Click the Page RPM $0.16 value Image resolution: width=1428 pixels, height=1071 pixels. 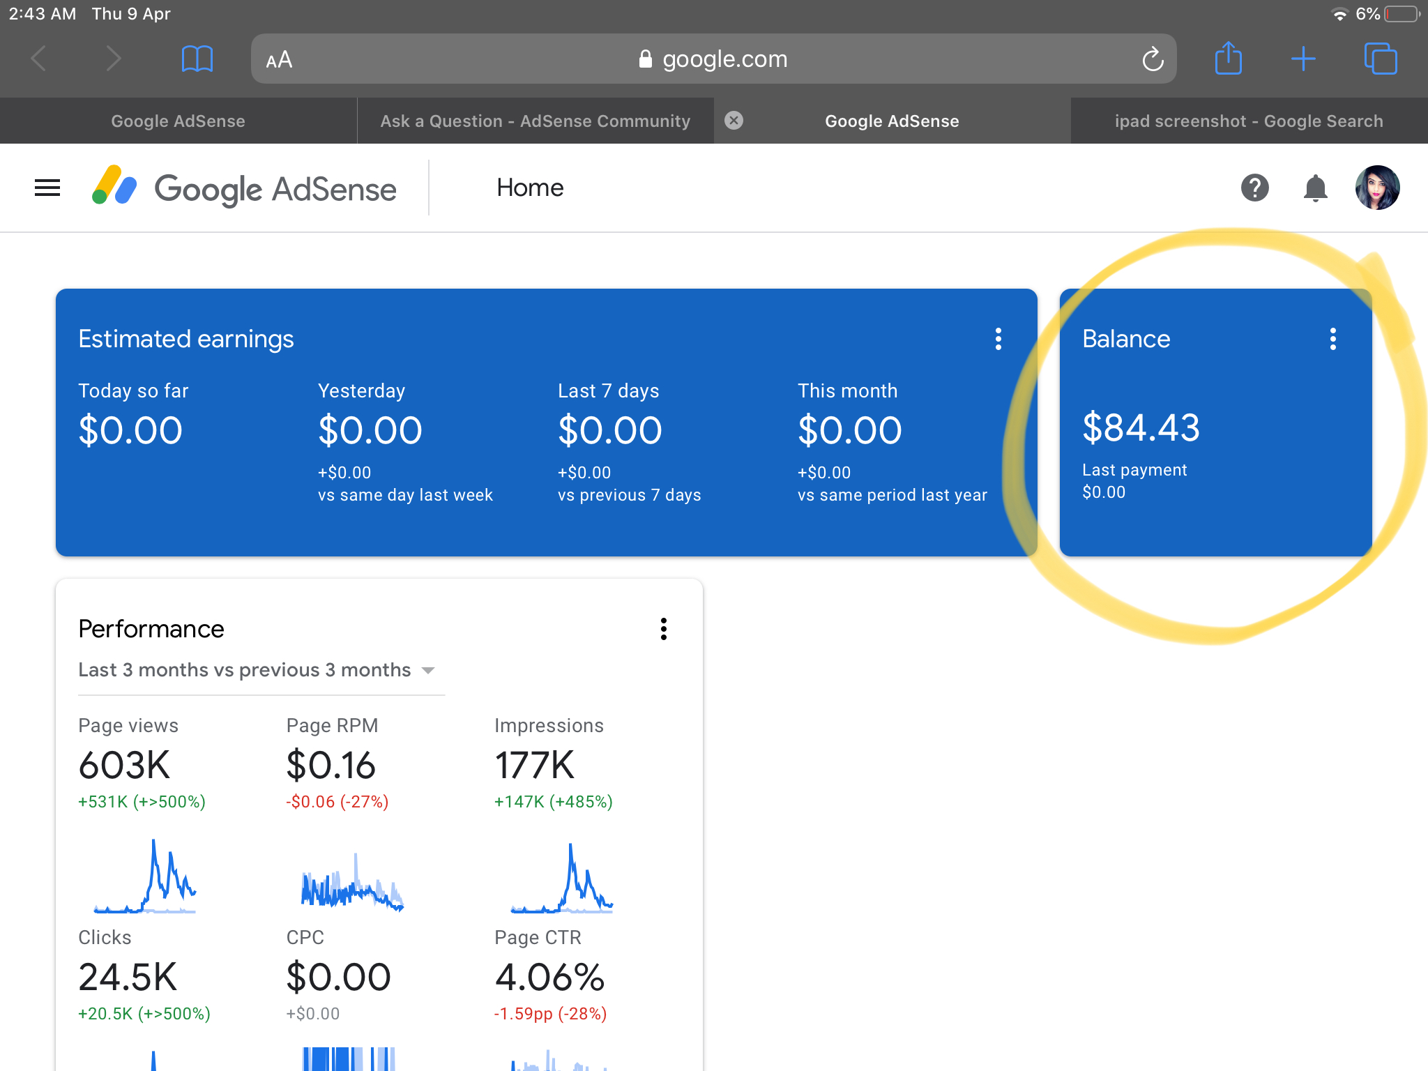pyautogui.click(x=331, y=765)
